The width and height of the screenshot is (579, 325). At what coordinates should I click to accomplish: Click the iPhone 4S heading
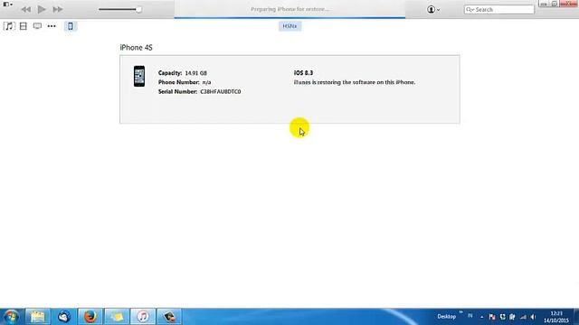click(x=137, y=48)
